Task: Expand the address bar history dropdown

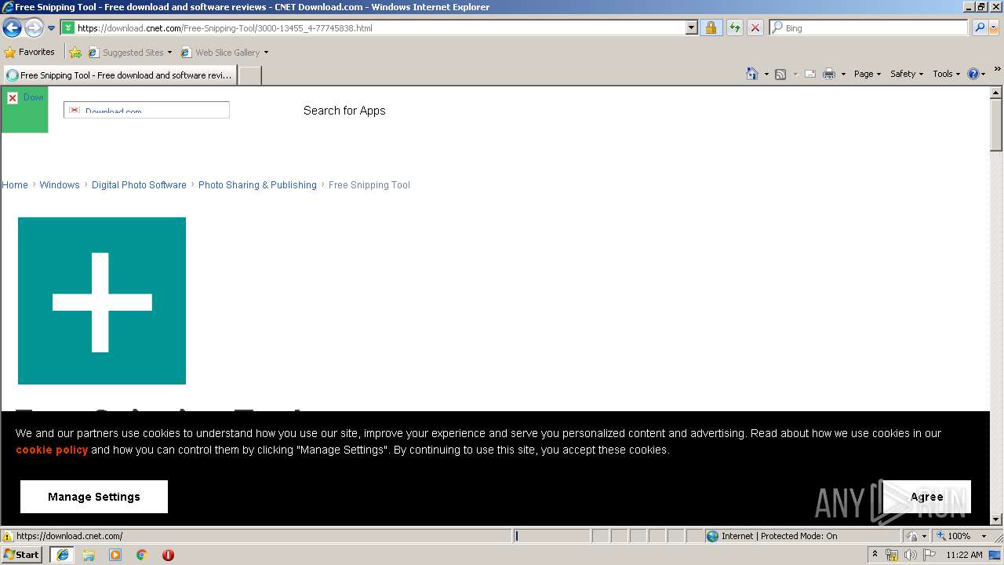Action: pos(691,27)
